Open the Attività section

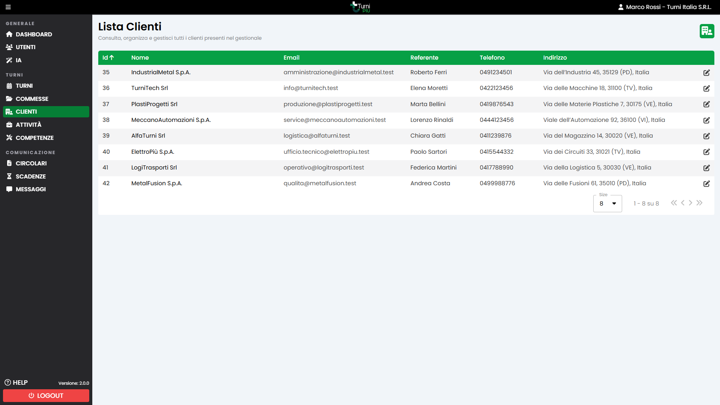46,125
